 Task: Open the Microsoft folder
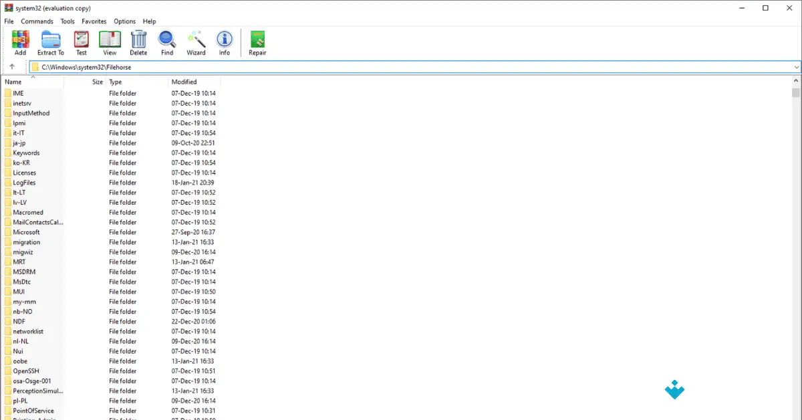(x=27, y=232)
